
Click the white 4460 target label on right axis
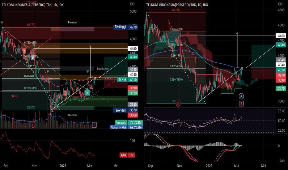(x=281, y=36)
